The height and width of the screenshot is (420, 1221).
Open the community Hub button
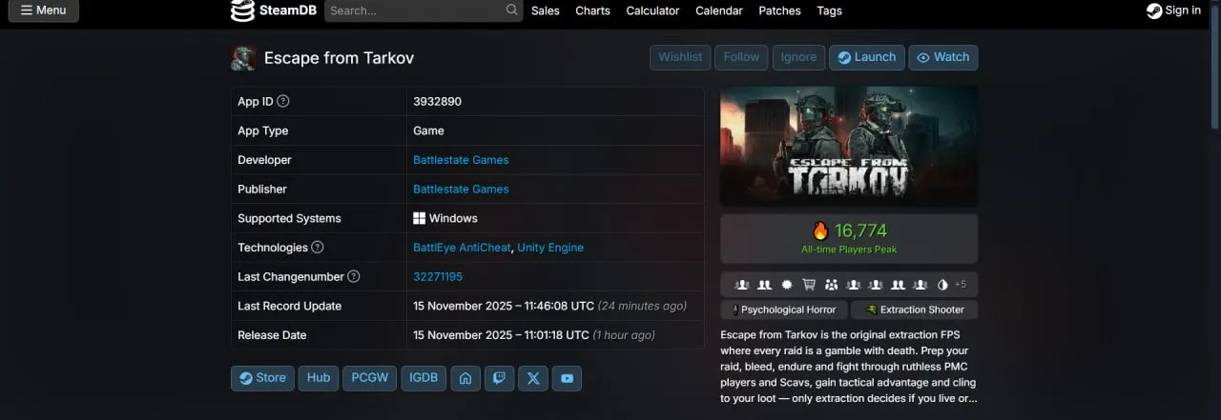coord(319,378)
